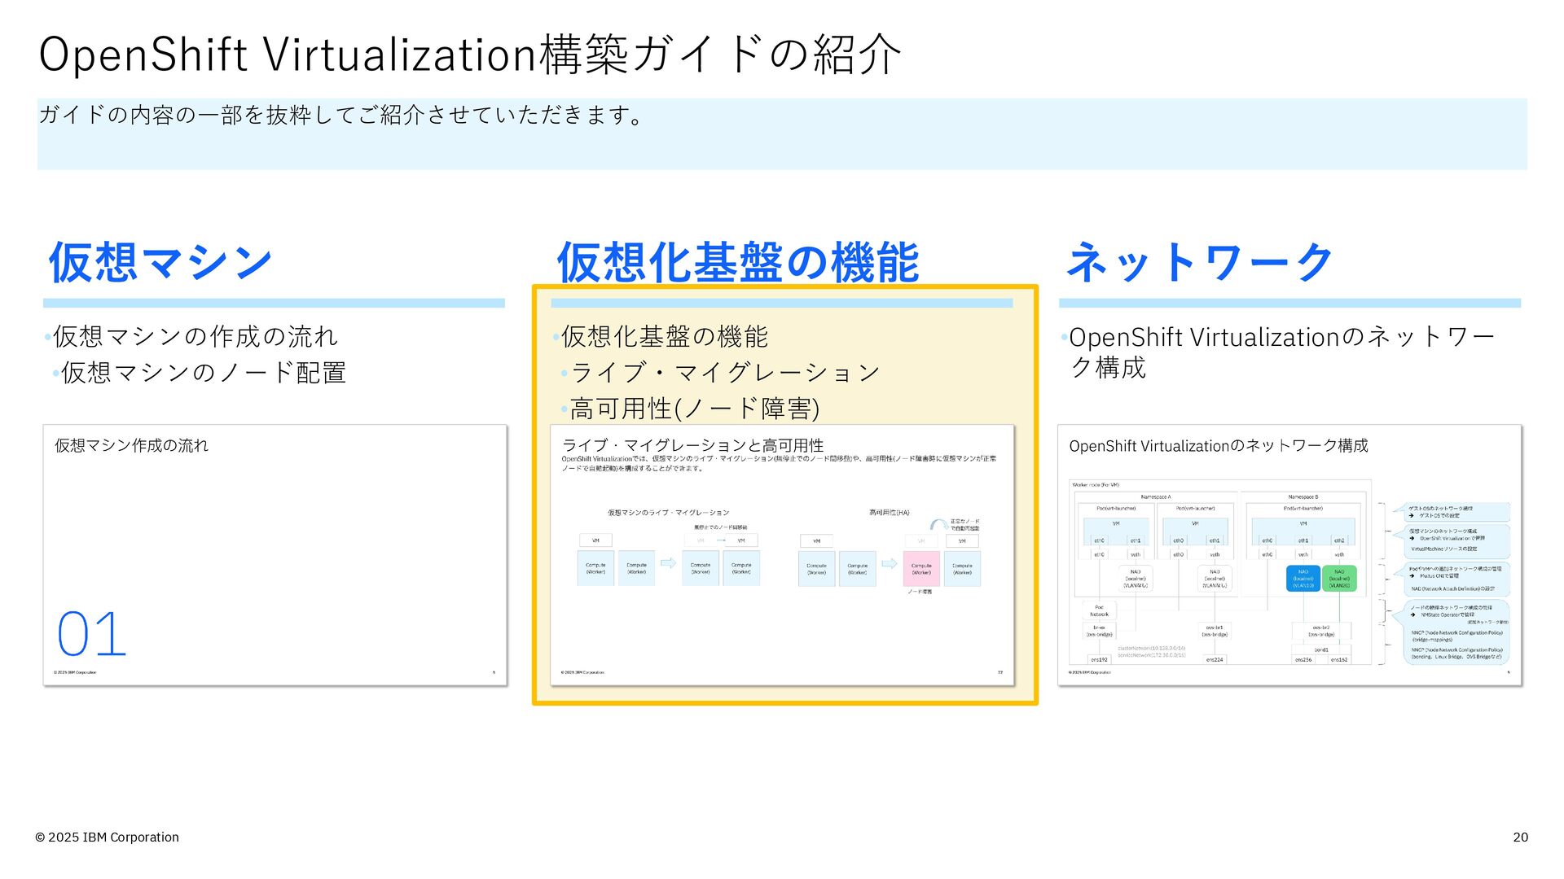Click the page number 20
Image resolution: width=1564 pixels, height=879 pixels.
coord(1520,837)
